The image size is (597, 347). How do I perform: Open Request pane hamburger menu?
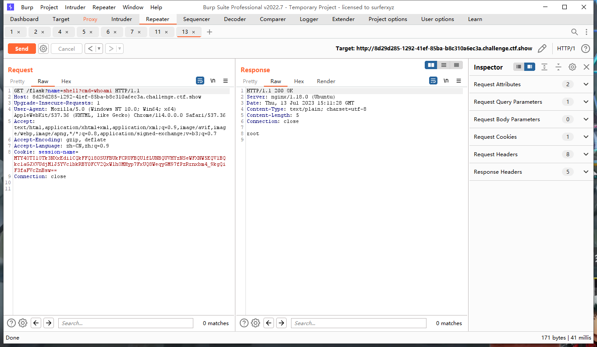(x=225, y=81)
